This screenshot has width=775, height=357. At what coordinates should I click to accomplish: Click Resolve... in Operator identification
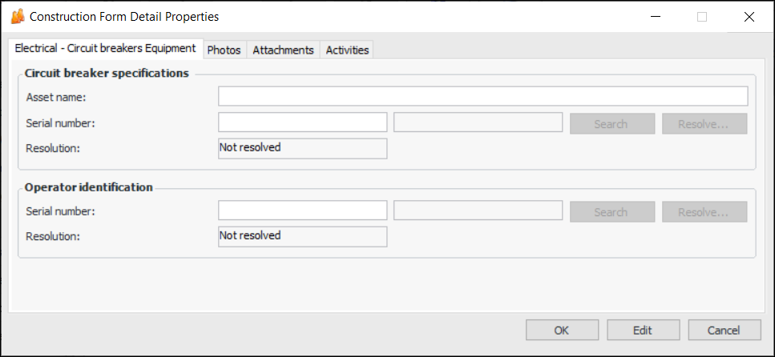[x=704, y=212]
